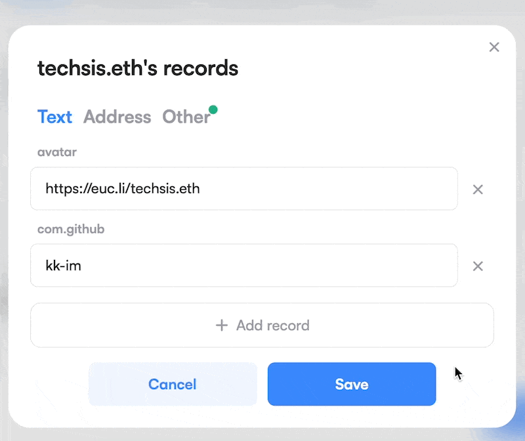This screenshot has width=525, height=441.
Task: Click into the com.github input field
Action: click(x=244, y=265)
